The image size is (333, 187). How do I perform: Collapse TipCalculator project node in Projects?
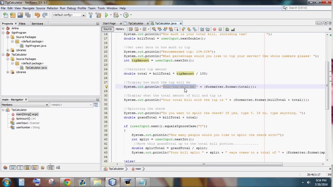tap(3, 55)
